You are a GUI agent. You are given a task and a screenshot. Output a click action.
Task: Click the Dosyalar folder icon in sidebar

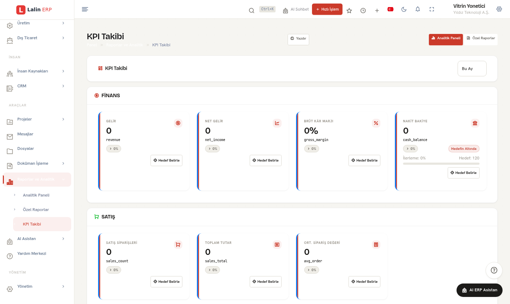click(10, 151)
